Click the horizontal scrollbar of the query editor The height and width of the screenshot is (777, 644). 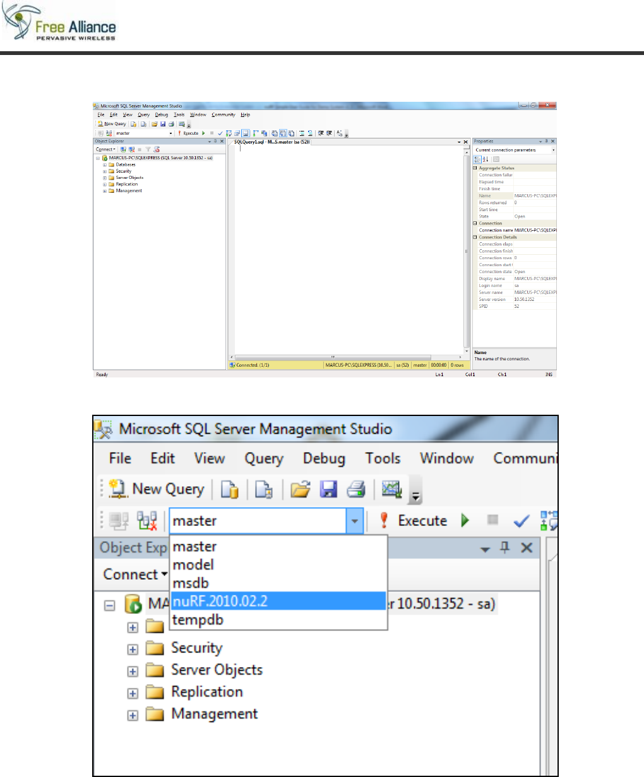(345, 358)
